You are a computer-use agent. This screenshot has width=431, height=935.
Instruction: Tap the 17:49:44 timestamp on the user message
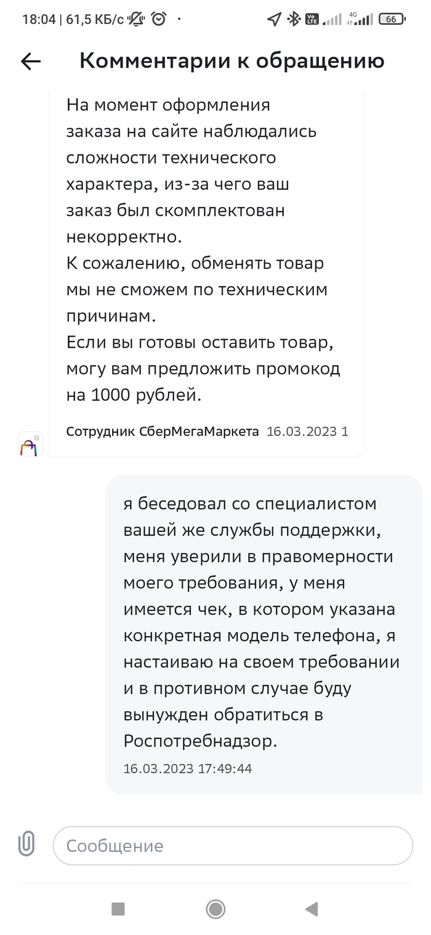[188, 769]
